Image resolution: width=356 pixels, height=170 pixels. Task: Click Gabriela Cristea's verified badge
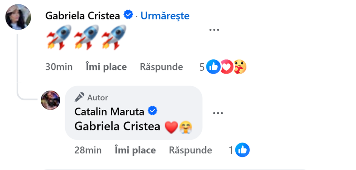tap(128, 15)
